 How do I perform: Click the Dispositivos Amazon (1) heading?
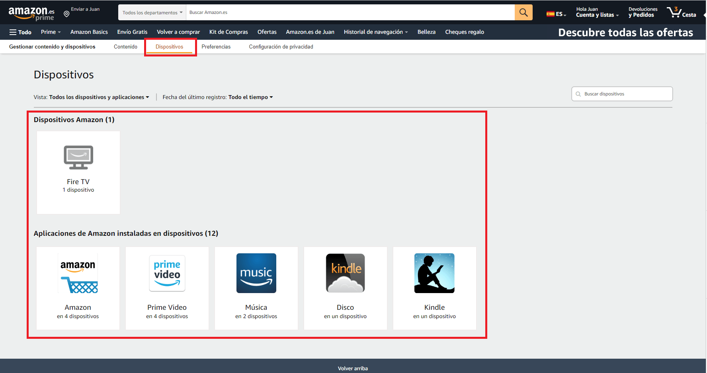[x=74, y=120]
